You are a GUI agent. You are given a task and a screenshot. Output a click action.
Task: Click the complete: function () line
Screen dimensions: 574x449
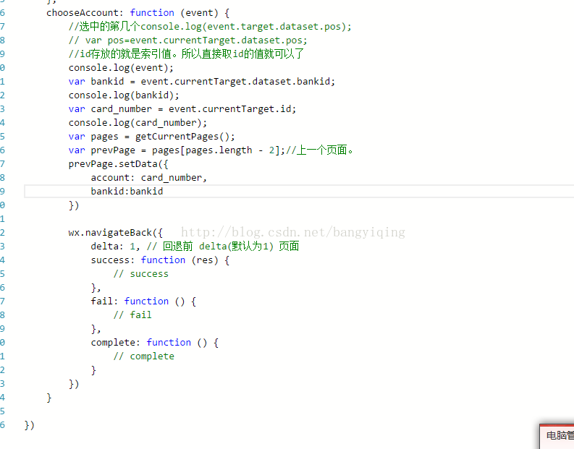click(x=154, y=343)
